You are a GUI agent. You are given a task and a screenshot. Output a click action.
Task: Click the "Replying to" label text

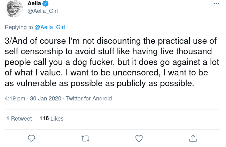[x=19, y=27]
